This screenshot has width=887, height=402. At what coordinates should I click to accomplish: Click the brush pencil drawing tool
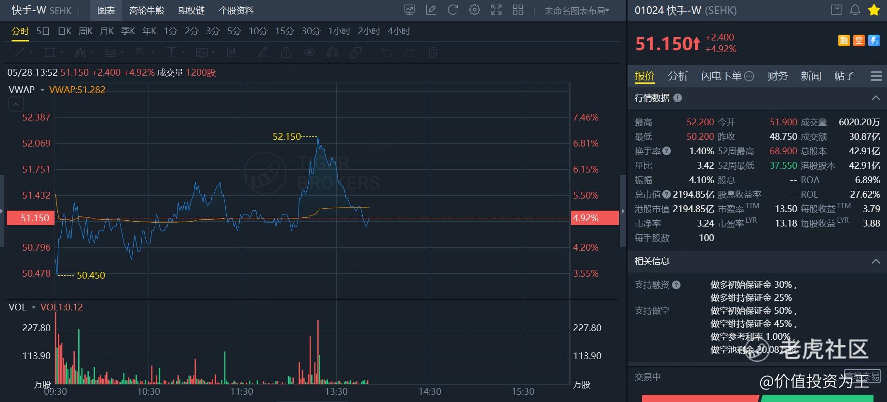pos(263,52)
